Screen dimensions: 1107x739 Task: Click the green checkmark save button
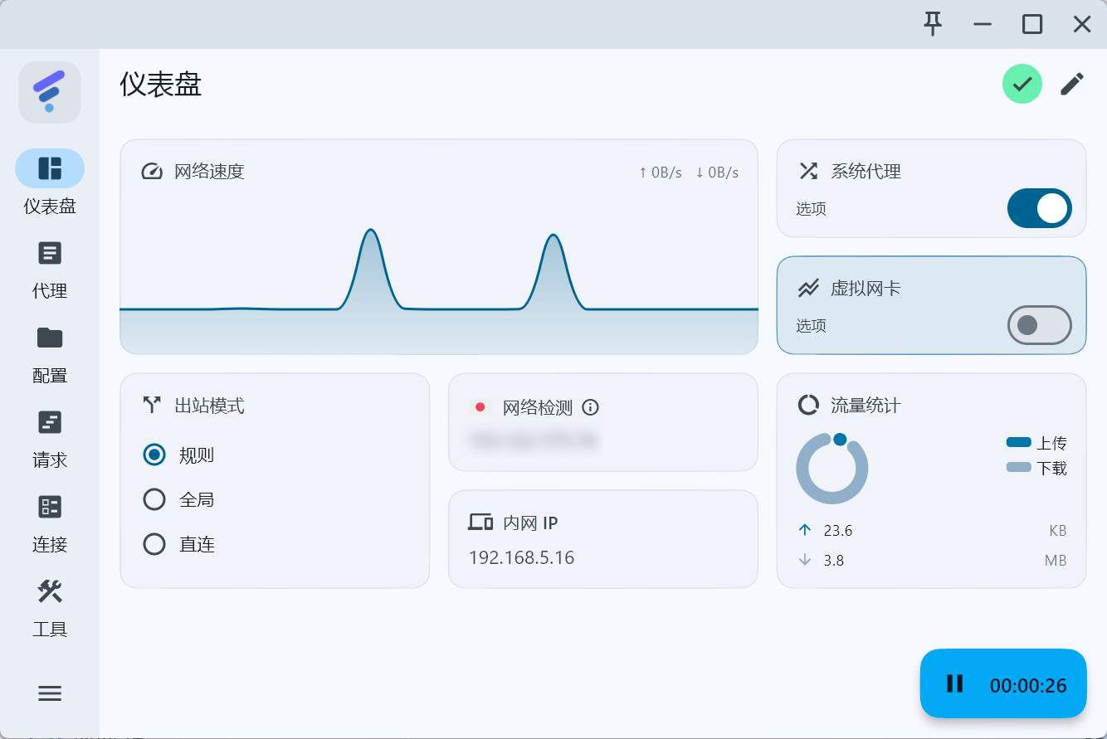click(1022, 84)
